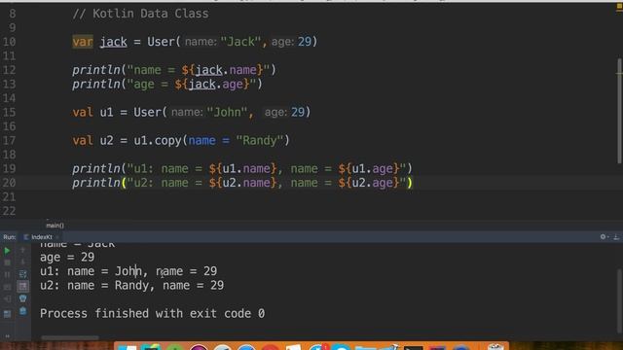623x350 pixels.
Task: Click the Restore layout icon in Run panel
Action: [7, 314]
